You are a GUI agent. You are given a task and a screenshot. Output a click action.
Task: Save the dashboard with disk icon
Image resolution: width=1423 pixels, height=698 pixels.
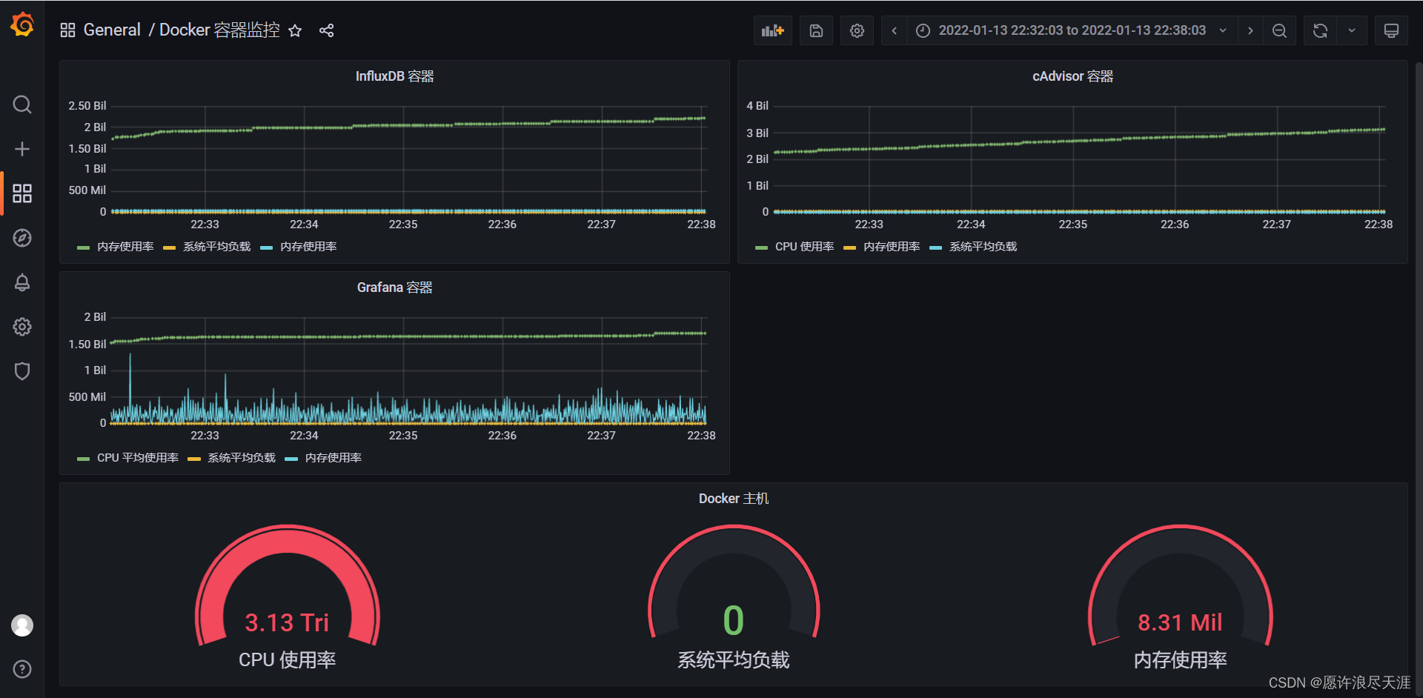tap(816, 30)
